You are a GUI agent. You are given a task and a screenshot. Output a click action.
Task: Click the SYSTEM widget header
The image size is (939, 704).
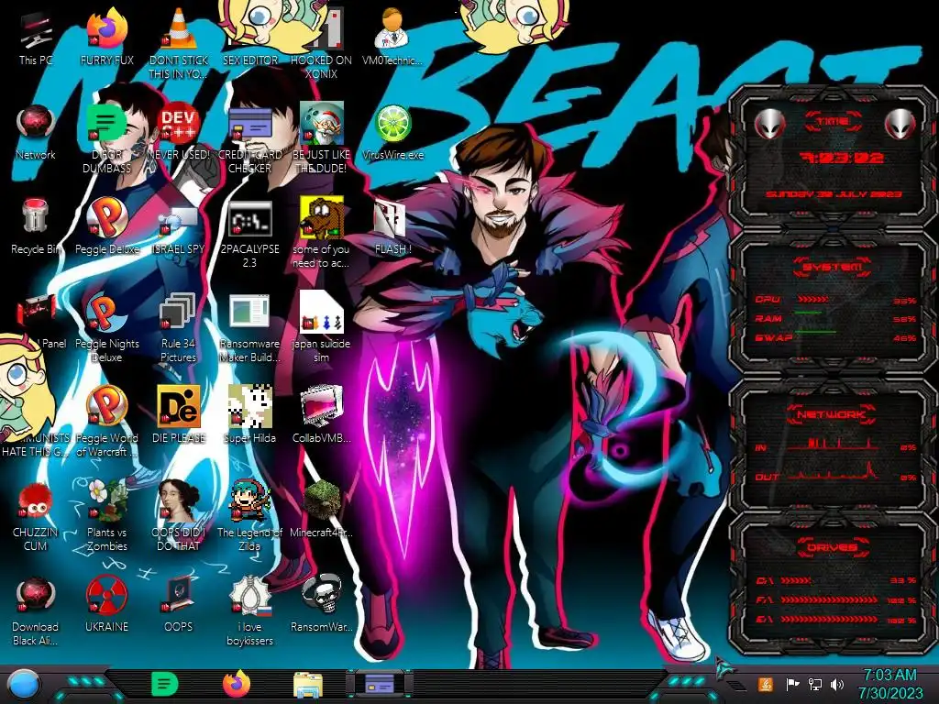pyautogui.click(x=831, y=267)
